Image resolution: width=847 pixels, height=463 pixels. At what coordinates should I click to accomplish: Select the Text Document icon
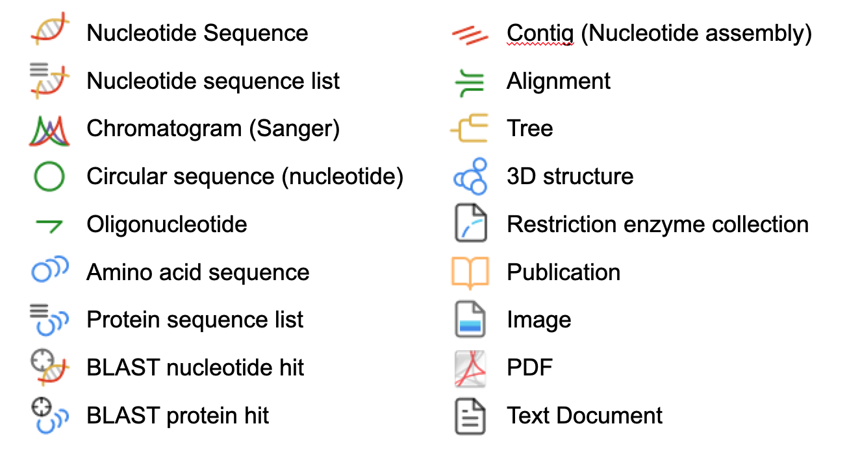pyautogui.click(x=470, y=416)
